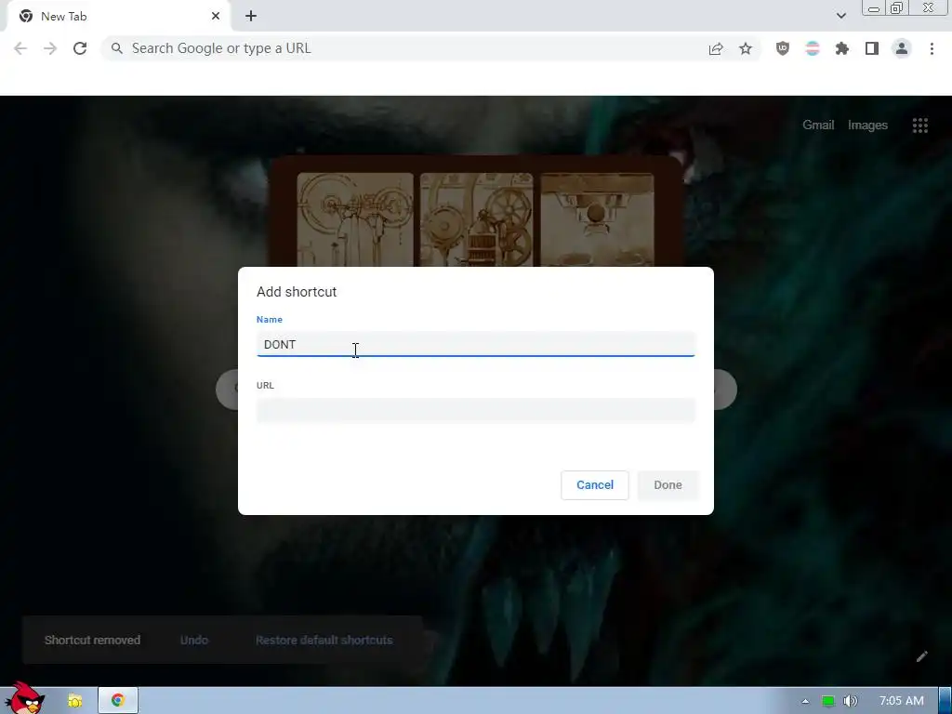Open the file explorer taskbar icon
This screenshot has height=714, width=952.
(74, 701)
